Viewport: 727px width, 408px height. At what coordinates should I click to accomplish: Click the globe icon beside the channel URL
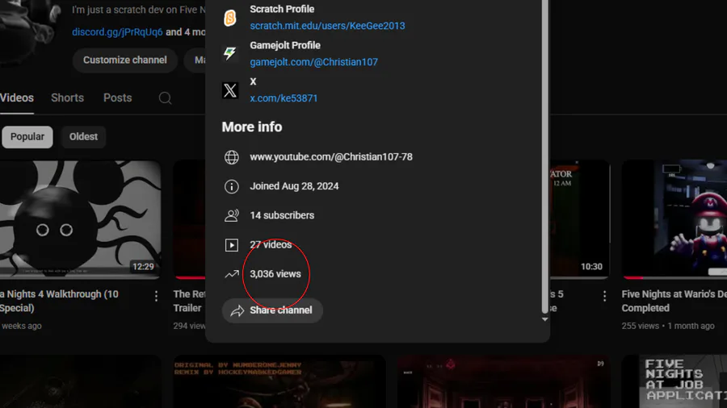point(231,157)
